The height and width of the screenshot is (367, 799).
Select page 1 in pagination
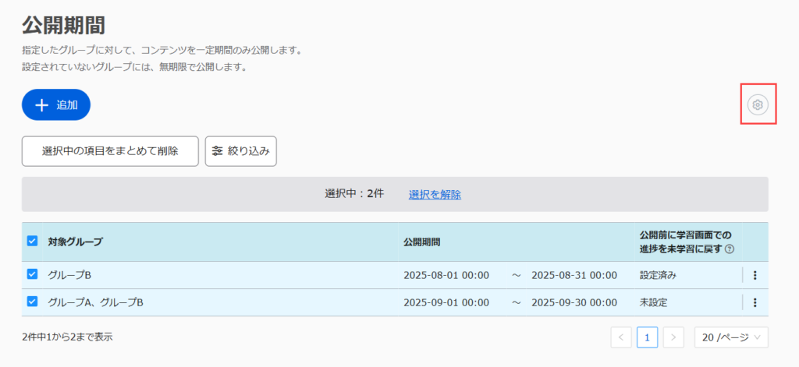click(x=647, y=337)
